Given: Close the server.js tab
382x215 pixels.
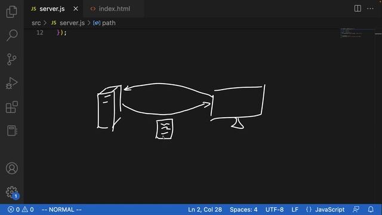Looking at the screenshot, I should pos(76,9).
